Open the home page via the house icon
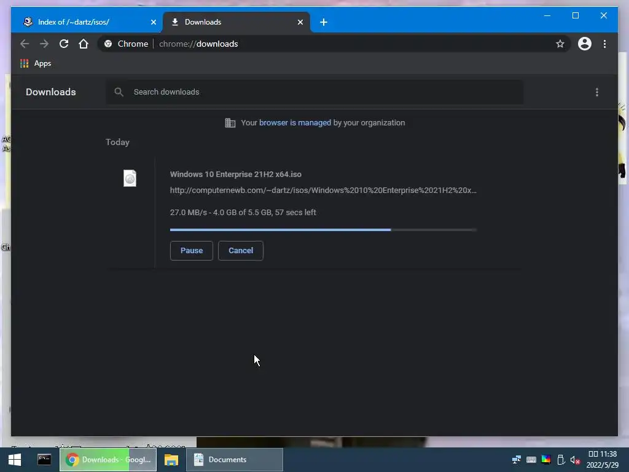Image resolution: width=629 pixels, height=472 pixels. tap(84, 44)
